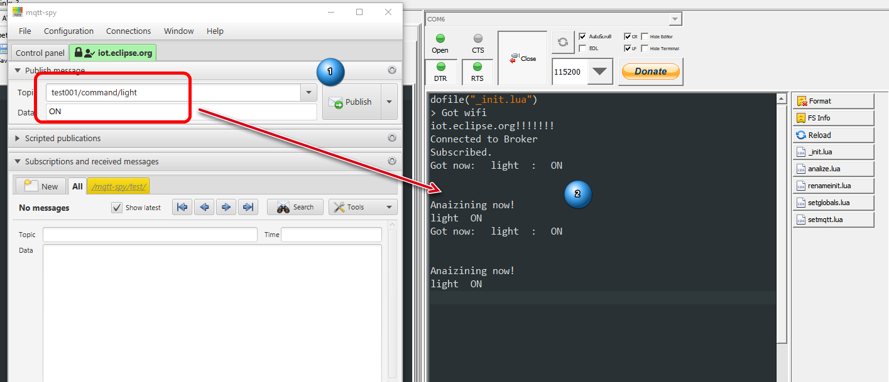Click the Publish button
889x382 pixels.
(x=351, y=102)
